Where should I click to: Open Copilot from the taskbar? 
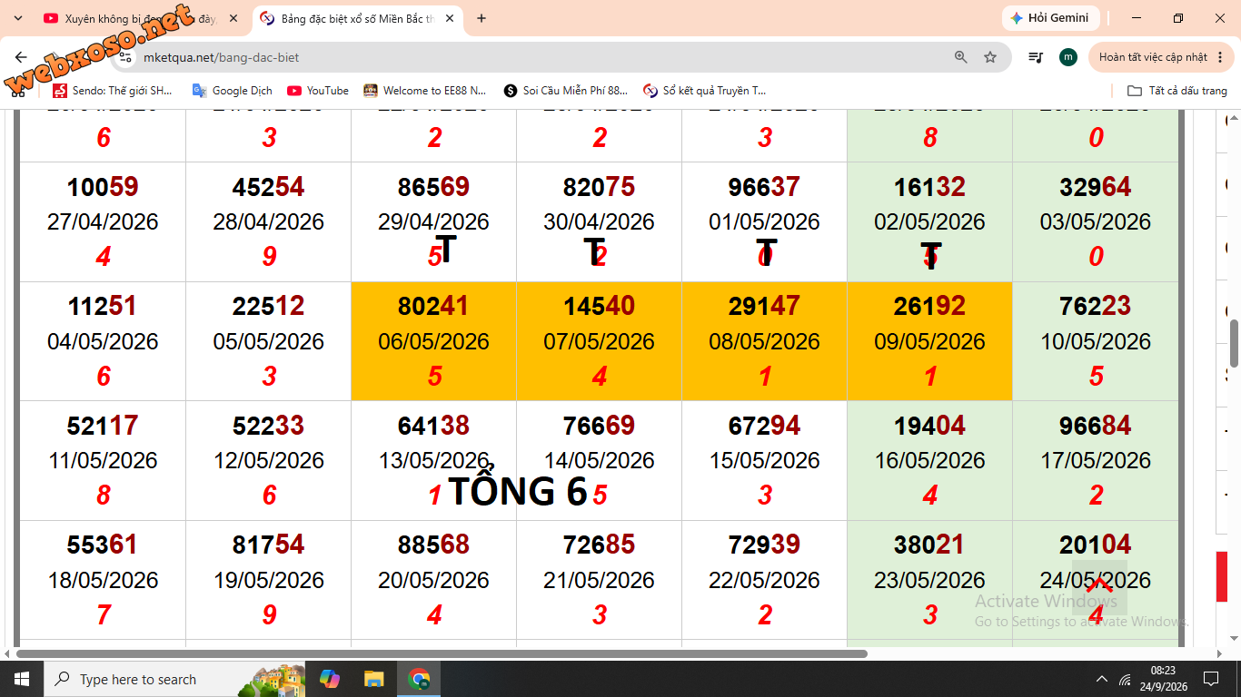(x=330, y=679)
